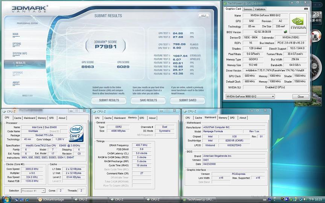Open the Windows Start orb
The image size is (325, 203).
point(7,199)
